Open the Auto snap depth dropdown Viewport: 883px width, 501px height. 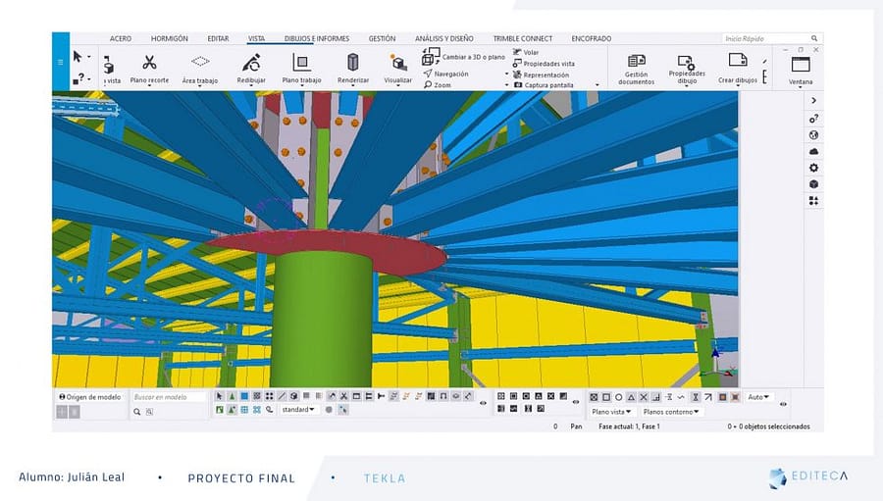758,397
